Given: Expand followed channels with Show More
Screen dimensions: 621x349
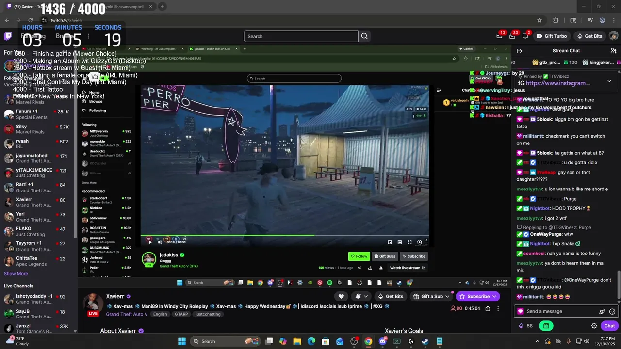Looking at the screenshot, I should coord(16,274).
